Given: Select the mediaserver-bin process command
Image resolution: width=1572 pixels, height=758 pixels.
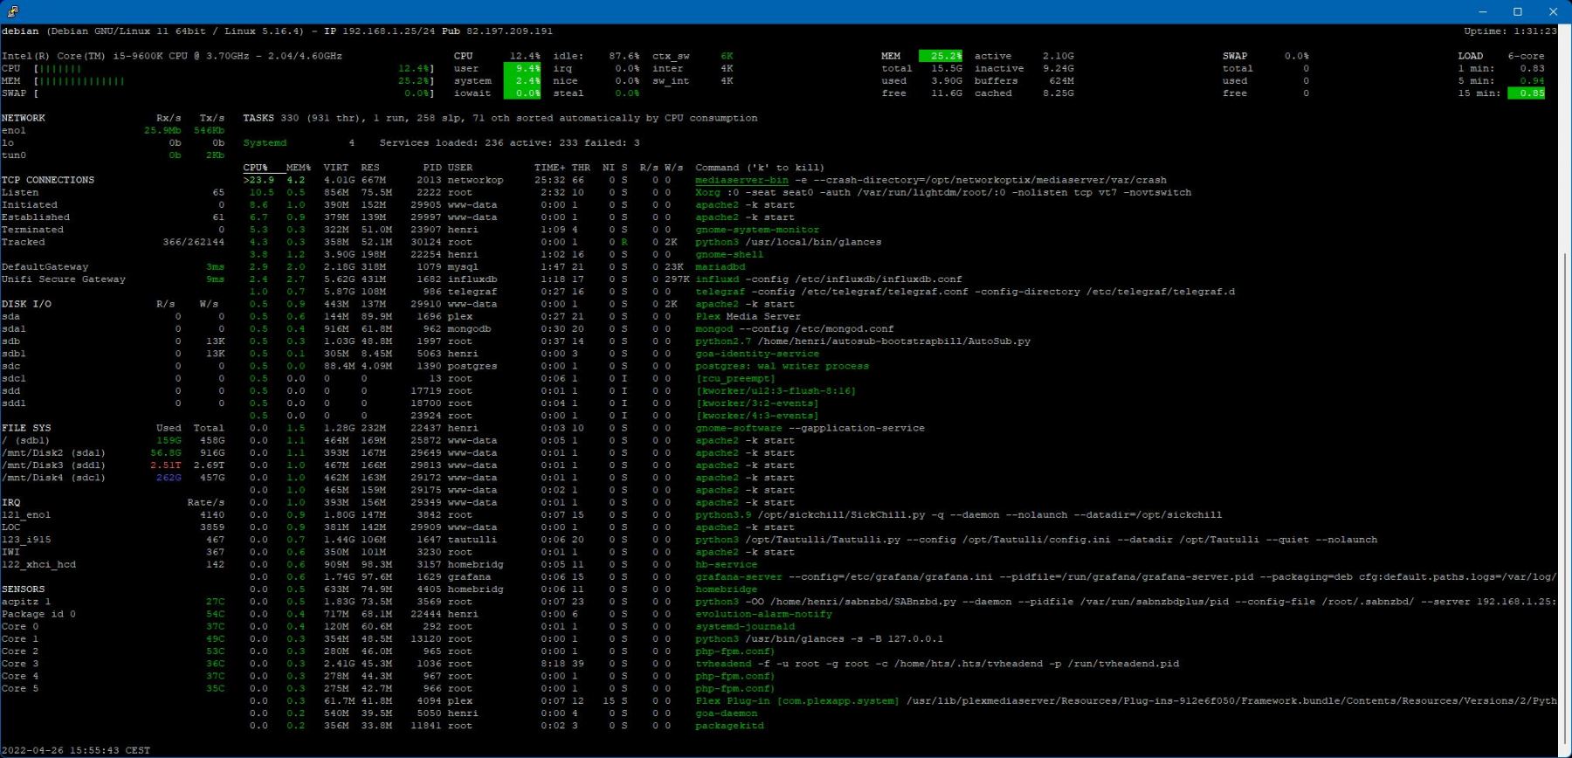Looking at the screenshot, I should tap(741, 180).
